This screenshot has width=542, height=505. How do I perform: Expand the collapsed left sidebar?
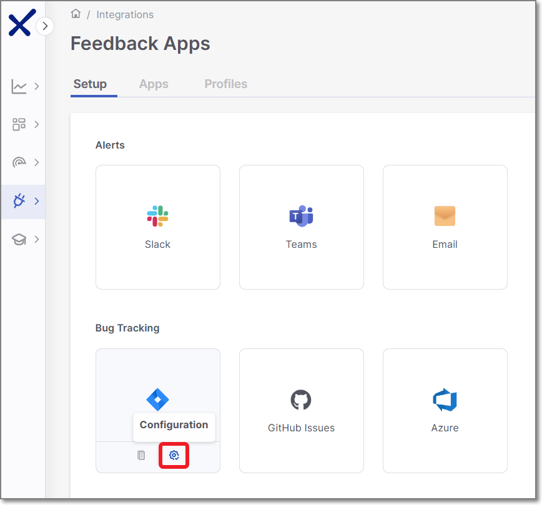click(x=45, y=26)
